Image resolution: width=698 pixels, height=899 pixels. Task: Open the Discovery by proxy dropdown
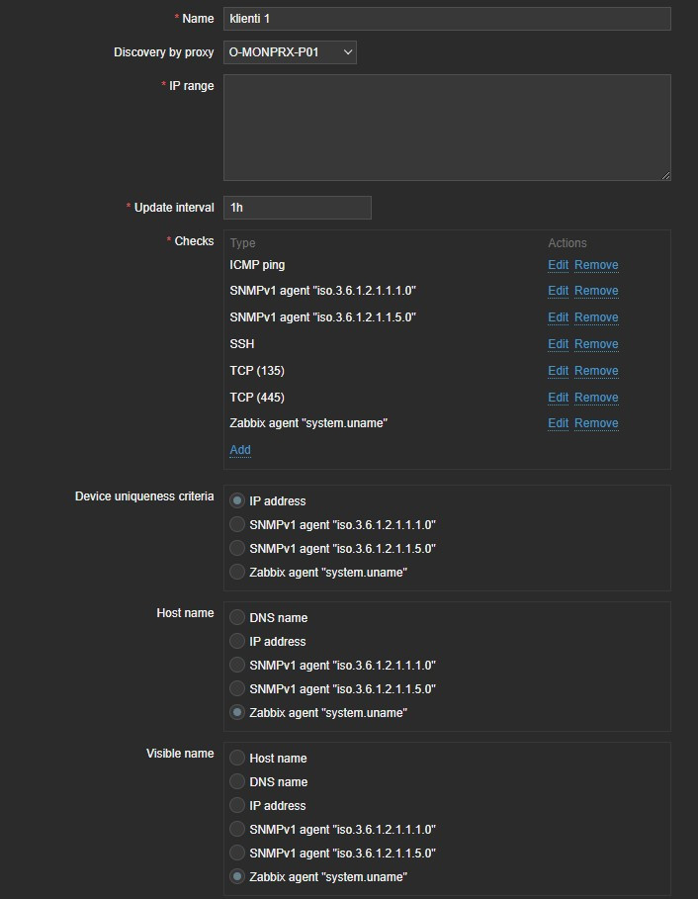(x=290, y=52)
